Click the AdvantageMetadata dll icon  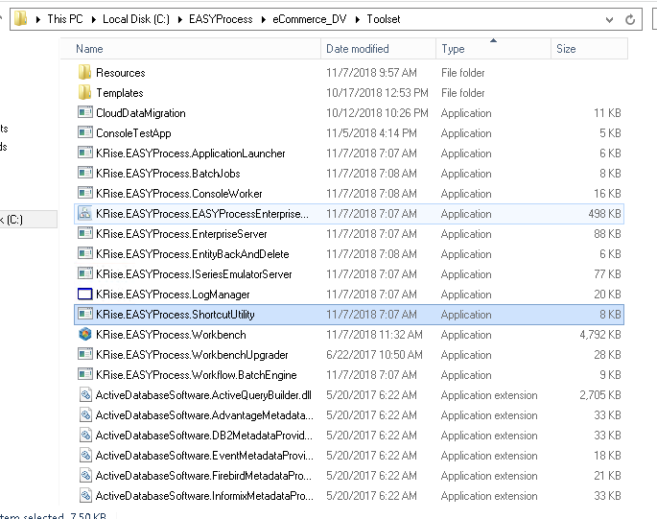pyautogui.click(x=85, y=414)
